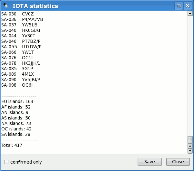Click the scrollbar up arrow at top
Screen dimensions: 194x171
click(x=190, y=13)
